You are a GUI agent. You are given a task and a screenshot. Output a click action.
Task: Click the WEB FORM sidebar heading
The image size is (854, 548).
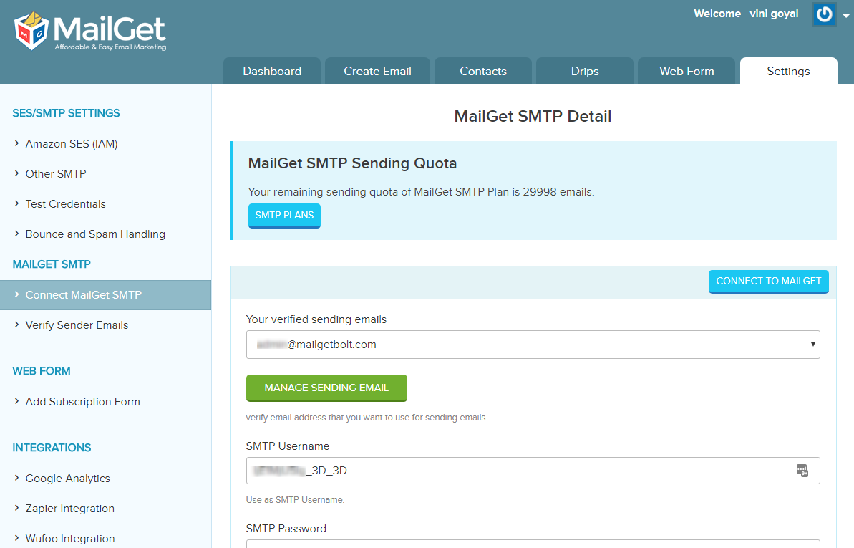42,371
